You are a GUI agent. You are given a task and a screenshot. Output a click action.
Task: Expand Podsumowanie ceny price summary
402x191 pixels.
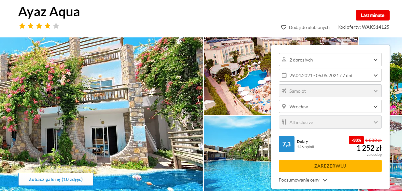click(x=303, y=180)
